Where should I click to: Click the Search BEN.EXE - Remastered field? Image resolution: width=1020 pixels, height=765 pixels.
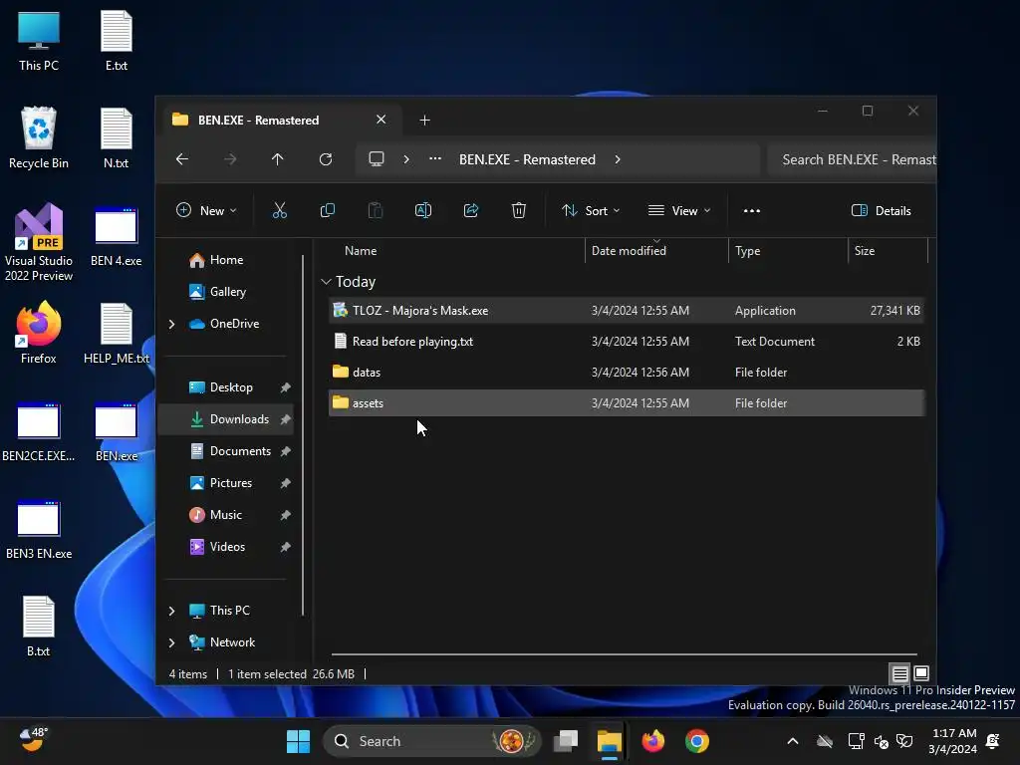point(853,160)
